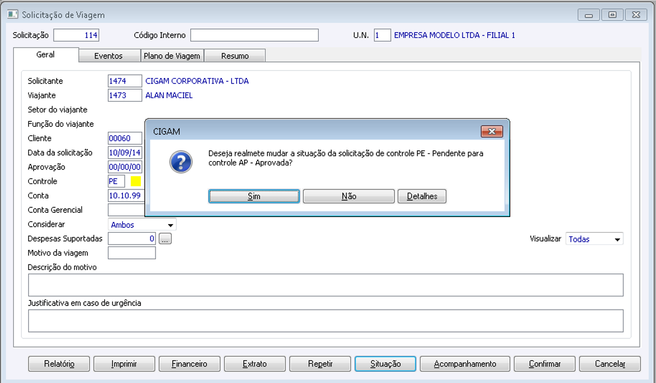Viewport: 656px width, 383px height.
Task: Click the Cancelar button
Action: tap(610, 364)
